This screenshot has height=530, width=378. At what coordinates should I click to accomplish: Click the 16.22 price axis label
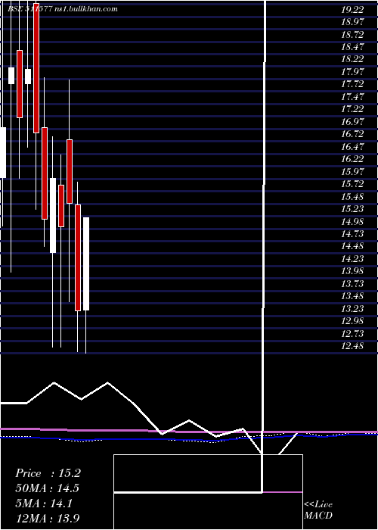coord(352,159)
